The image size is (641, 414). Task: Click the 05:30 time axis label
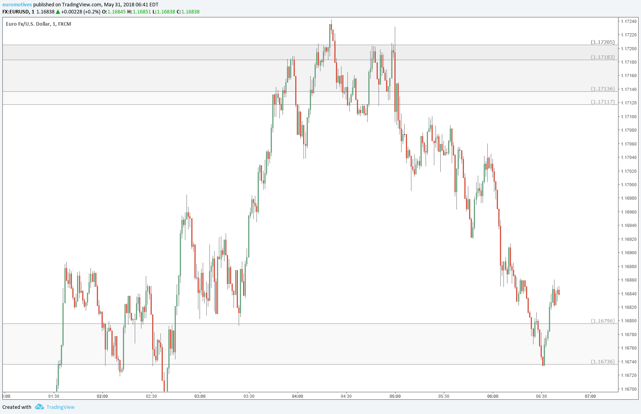pyautogui.click(x=444, y=396)
